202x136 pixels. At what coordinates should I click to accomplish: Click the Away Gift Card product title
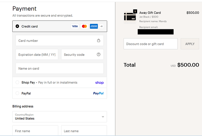click(150, 13)
